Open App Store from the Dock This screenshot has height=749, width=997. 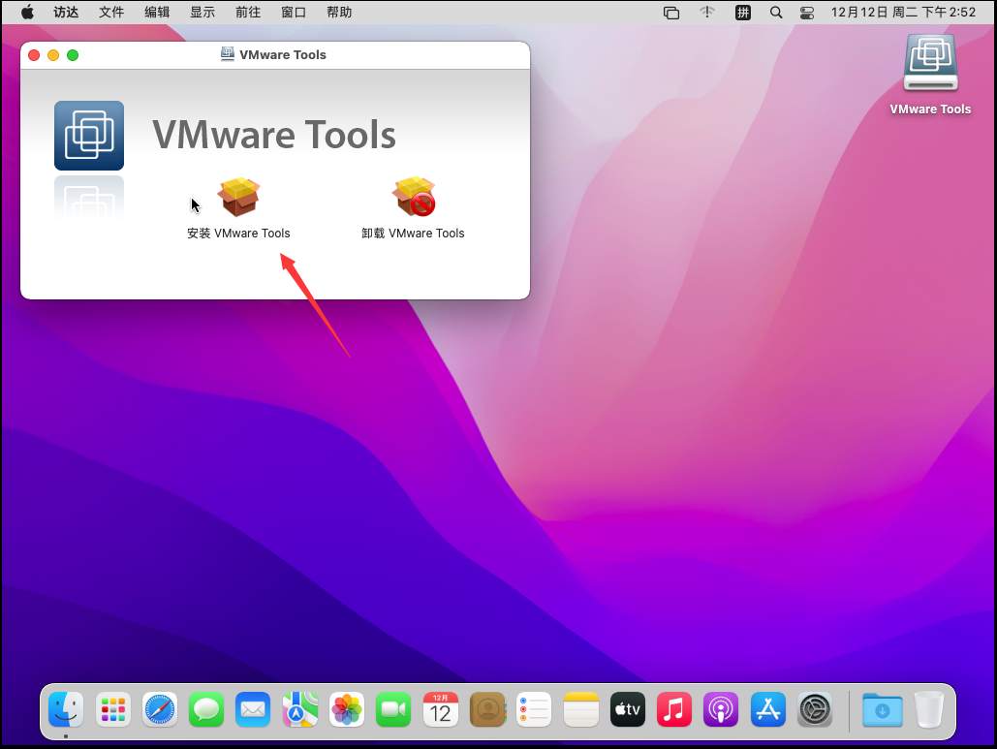(x=768, y=709)
